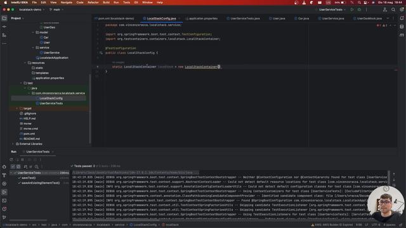Switch to Car.java editor tab
The width and height of the screenshot is (406, 228).
point(302,18)
